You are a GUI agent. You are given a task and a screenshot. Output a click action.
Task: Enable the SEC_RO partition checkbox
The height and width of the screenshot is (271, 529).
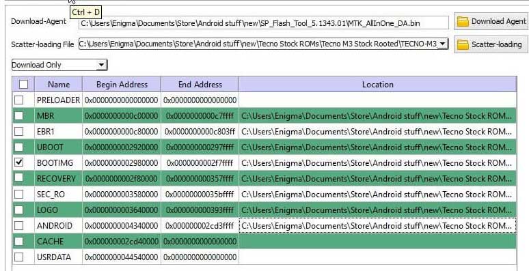(19, 195)
